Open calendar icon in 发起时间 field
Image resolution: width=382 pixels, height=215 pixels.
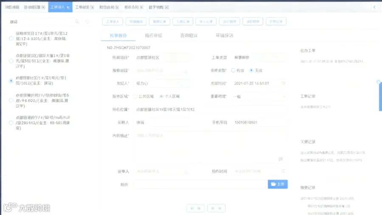283,83
